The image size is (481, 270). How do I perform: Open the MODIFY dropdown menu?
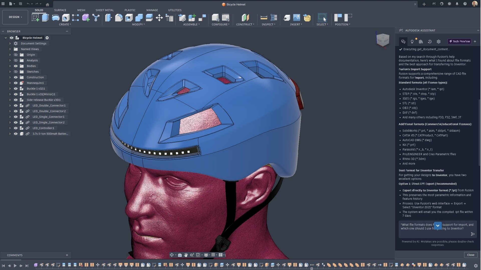click(x=138, y=25)
